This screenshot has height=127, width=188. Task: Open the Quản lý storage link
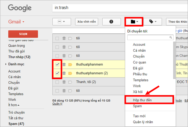57,104
